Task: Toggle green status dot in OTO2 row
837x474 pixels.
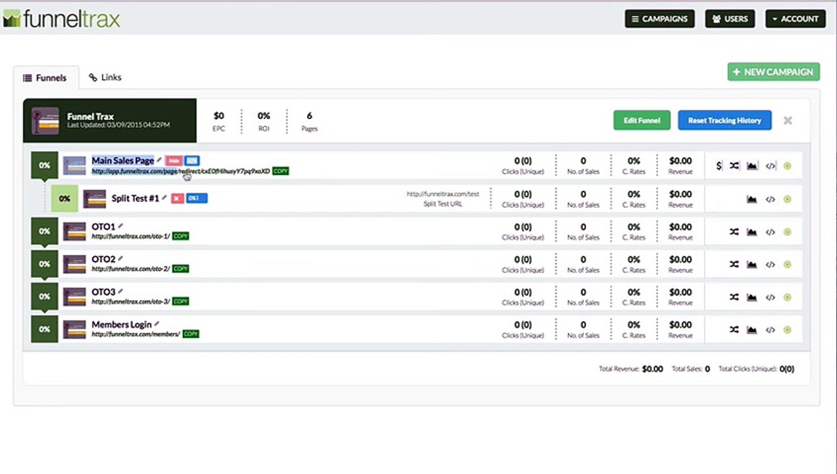Action: pyautogui.click(x=788, y=265)
